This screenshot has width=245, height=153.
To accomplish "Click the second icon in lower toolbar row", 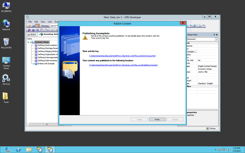I will (x=33, y=30).
